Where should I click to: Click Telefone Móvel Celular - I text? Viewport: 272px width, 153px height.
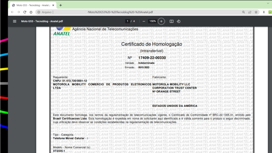pyautogui.click(x=70, y=138)
